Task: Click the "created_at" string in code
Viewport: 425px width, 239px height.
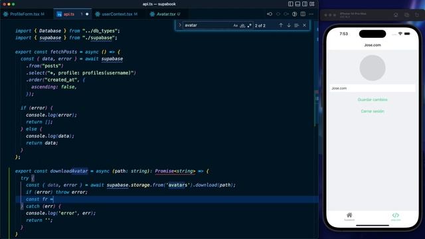Action: 62,80
